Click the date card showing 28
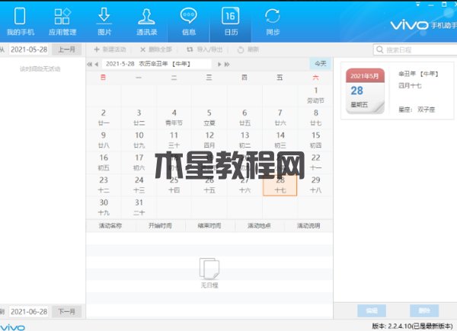 click(365, 91)
